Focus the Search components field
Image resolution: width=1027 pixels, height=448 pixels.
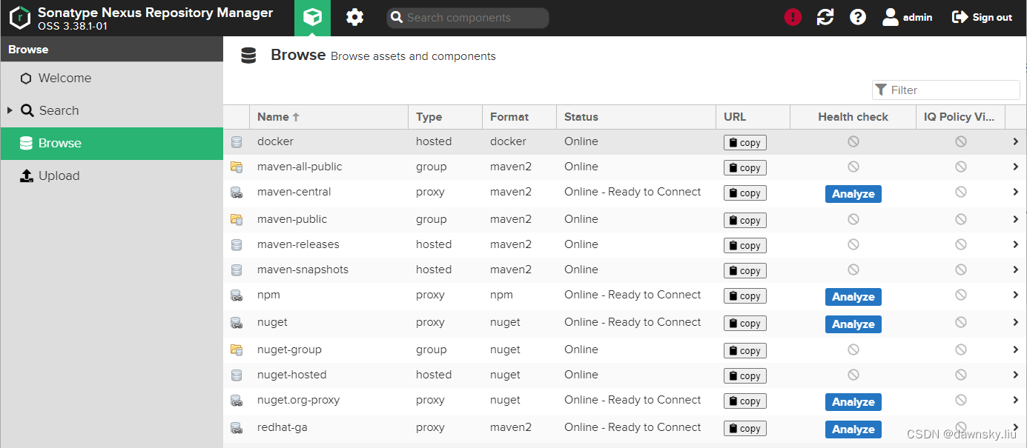pos(468,18)
